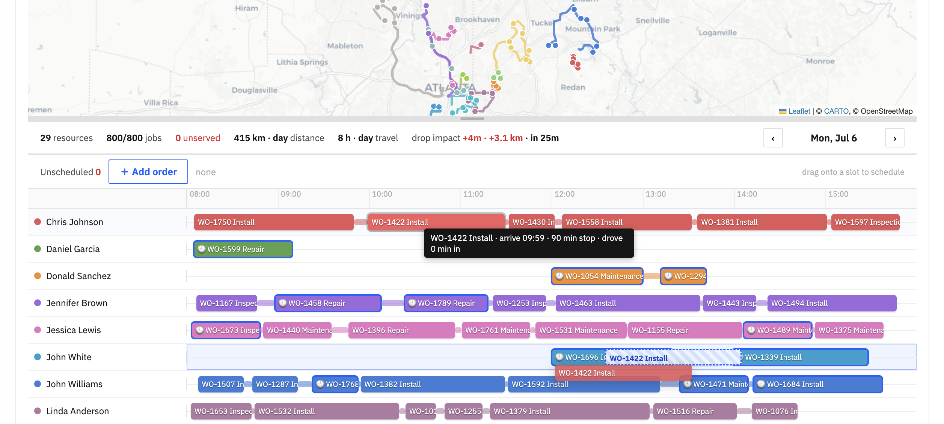
Task: Grab the map panel splitter handle
Action: pos(472,119)
